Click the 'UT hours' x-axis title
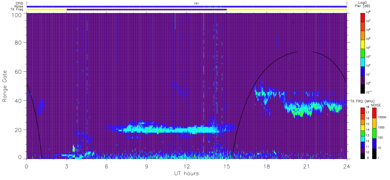The width and height of the screenshot is (390, 180). 186,173
